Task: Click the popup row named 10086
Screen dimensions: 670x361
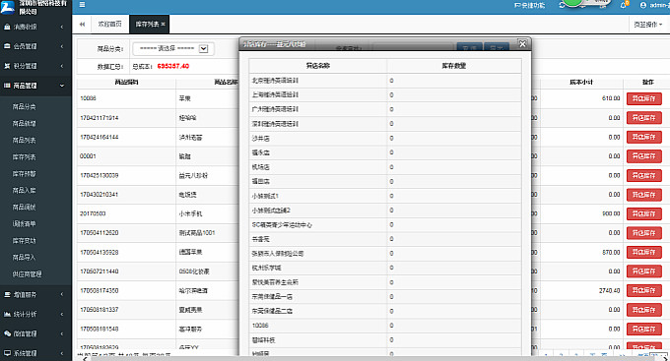Action: (385, 326)
